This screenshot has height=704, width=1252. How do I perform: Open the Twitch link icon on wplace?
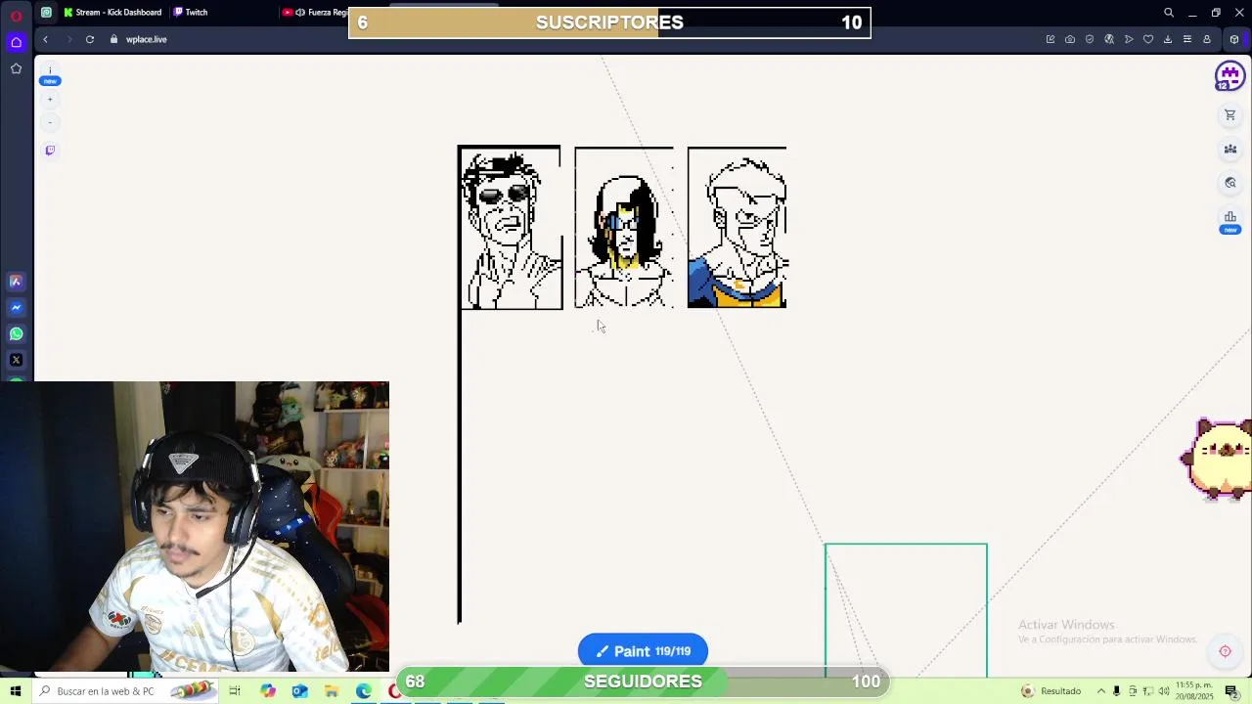point(50,151)
